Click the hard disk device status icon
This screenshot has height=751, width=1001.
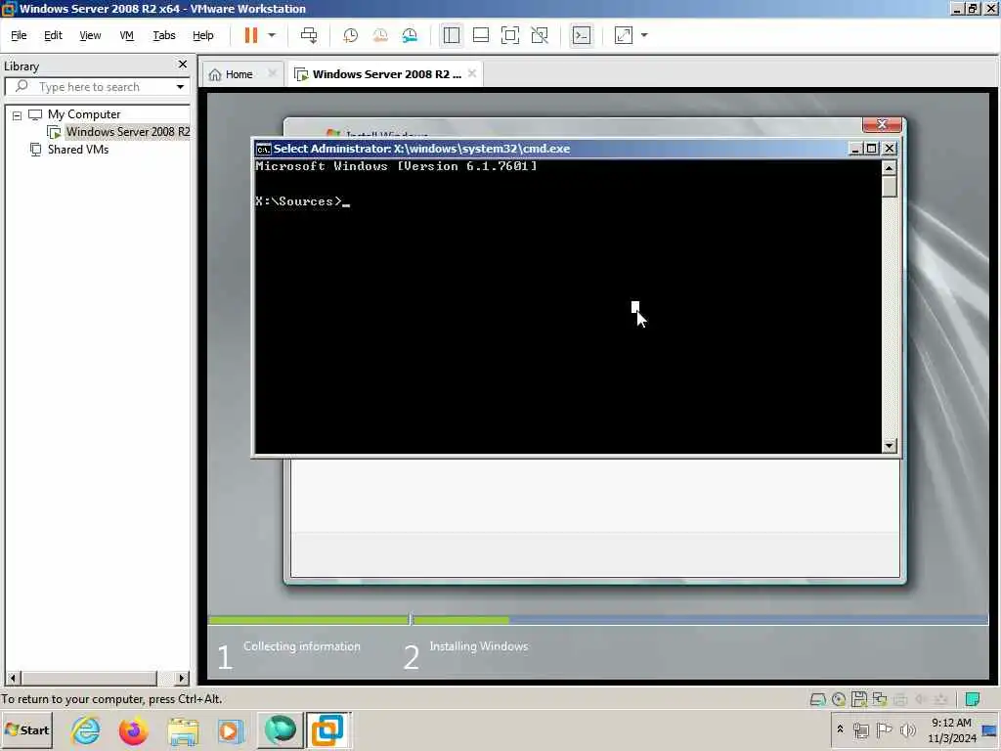[x=818, y=699]
